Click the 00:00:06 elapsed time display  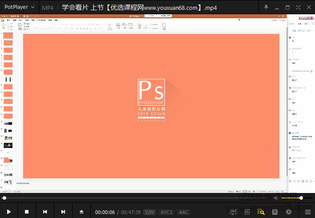point(105,212)
